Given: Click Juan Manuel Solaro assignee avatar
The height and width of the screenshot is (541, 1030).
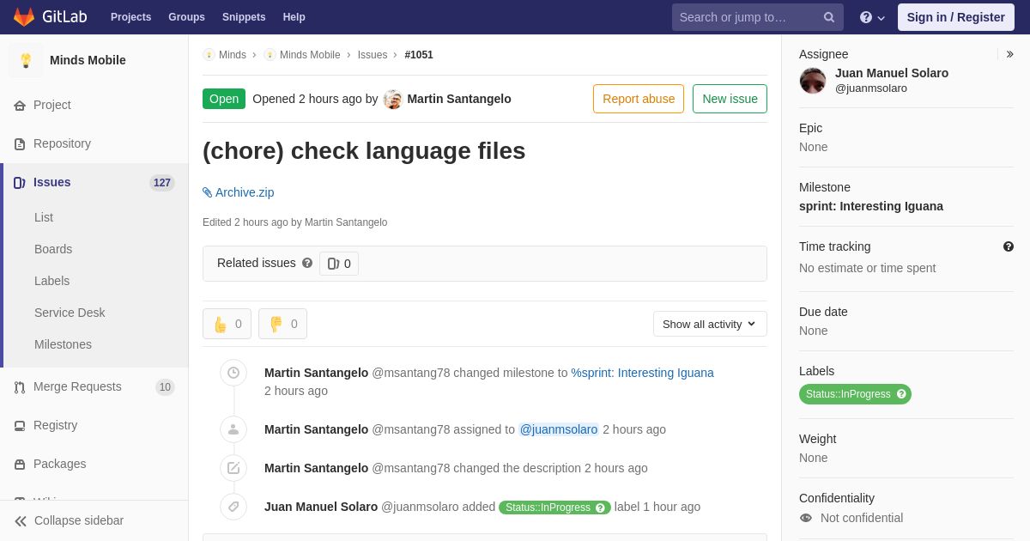Looking at the screenshot, I should pos(813,81).
